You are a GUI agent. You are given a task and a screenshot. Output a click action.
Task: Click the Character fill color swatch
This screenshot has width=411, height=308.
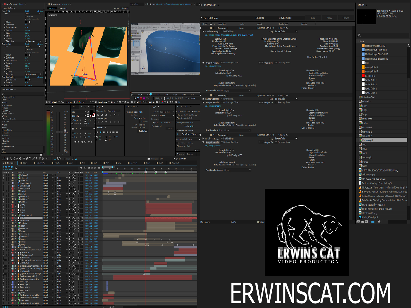pyautogui.click(x=92, y=112)
